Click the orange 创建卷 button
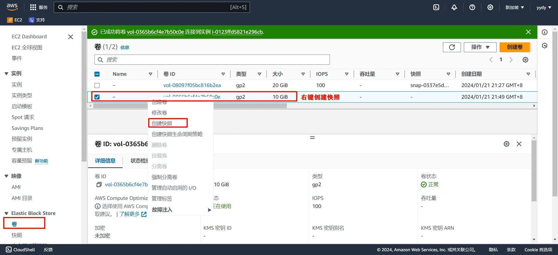 pyautogui.click(x=515, y=47)
